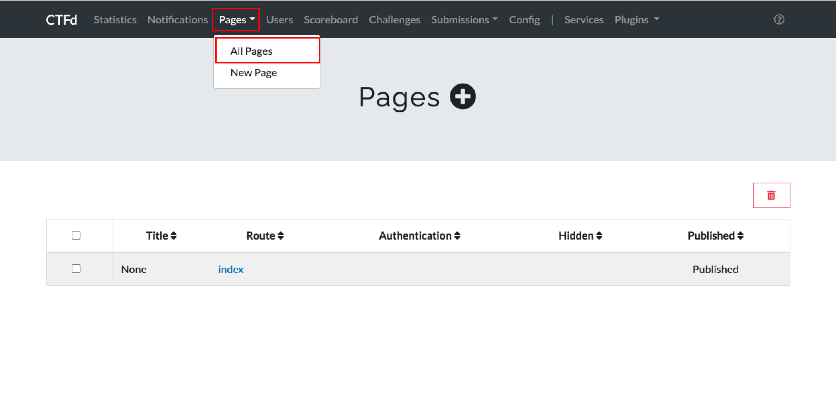Open the help question mark icon
Image resolution: width=836 pixels, height=406 pixels.
point(779,19)
